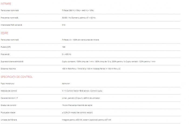Click the 'Intensitate PAR variabilă' label
This screenshot has width=189, height=126.
pos(11,25)
